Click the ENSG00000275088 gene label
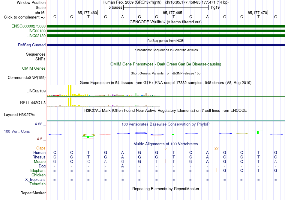 [28, 26]
